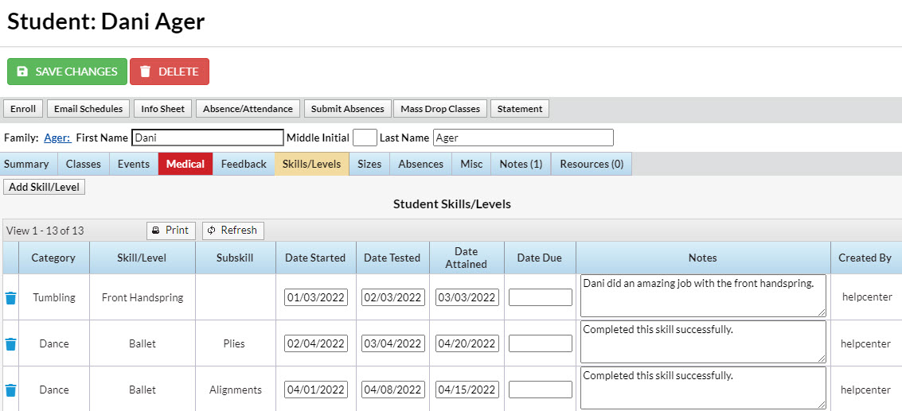This screenshot has width=902, height=411.
Task: Delete the Ballet Plies skill row
Action: click(x=11, y=343)
